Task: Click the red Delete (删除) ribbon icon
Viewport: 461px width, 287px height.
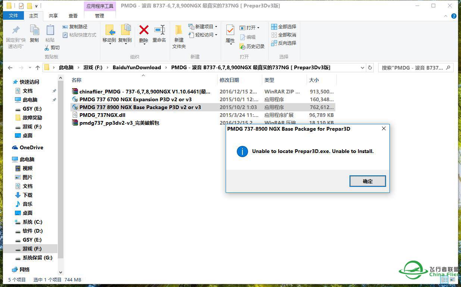Action: point(144,31)
